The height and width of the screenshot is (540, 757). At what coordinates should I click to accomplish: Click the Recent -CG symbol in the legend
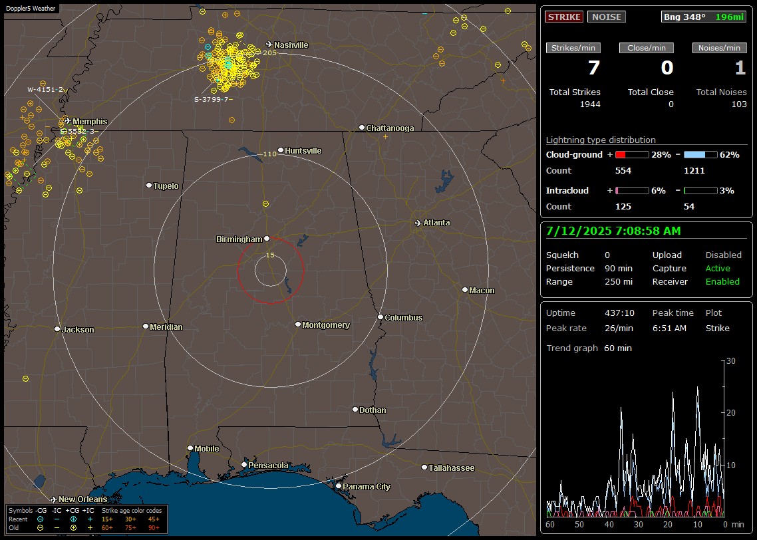[x=40, y=519]
